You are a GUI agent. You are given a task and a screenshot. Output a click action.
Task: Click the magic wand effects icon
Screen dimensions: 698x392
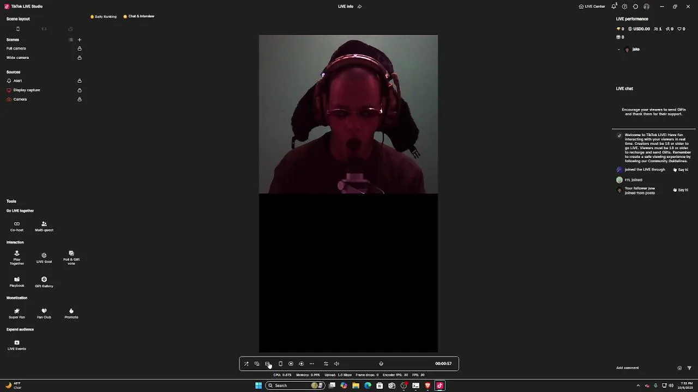click(x=246, y=364)
